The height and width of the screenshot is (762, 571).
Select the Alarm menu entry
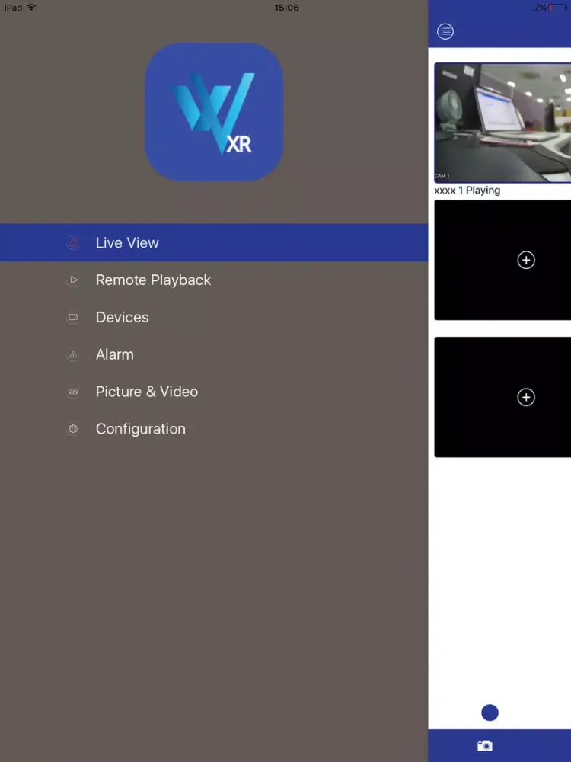click(214, 355)
